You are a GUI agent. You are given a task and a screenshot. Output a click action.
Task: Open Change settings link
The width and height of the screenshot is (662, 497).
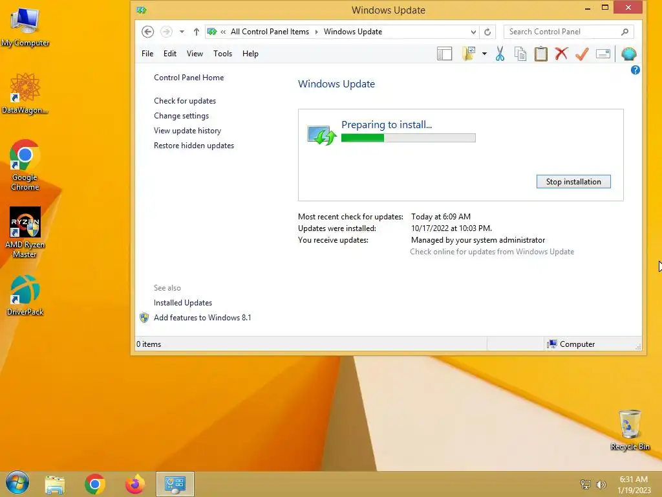181,116
